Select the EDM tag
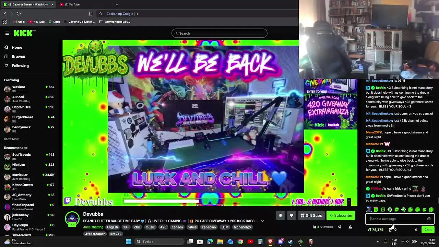This screenshot has width=439, height=247. click(x=225, y=227)
